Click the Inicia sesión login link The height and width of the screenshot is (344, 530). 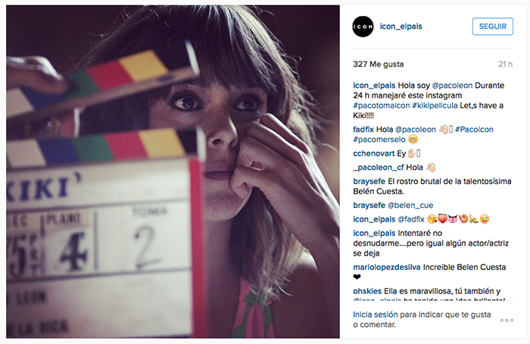(x=376, y=315)
